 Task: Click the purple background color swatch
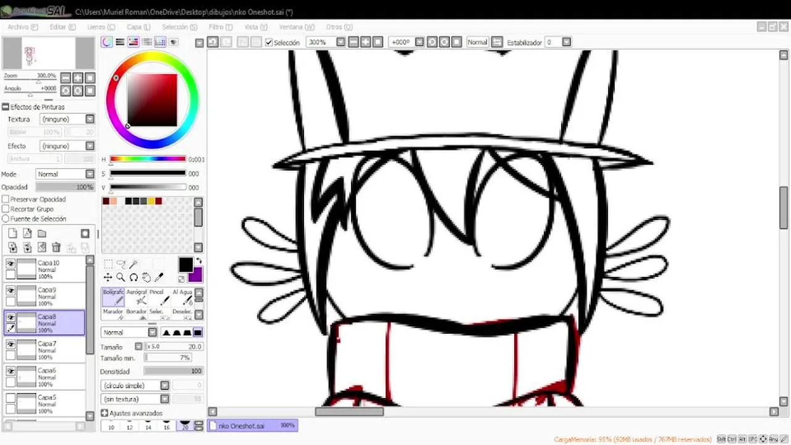(196, 274)
